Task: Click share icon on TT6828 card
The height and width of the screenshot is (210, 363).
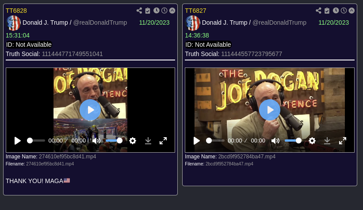Action: (139, 11)
